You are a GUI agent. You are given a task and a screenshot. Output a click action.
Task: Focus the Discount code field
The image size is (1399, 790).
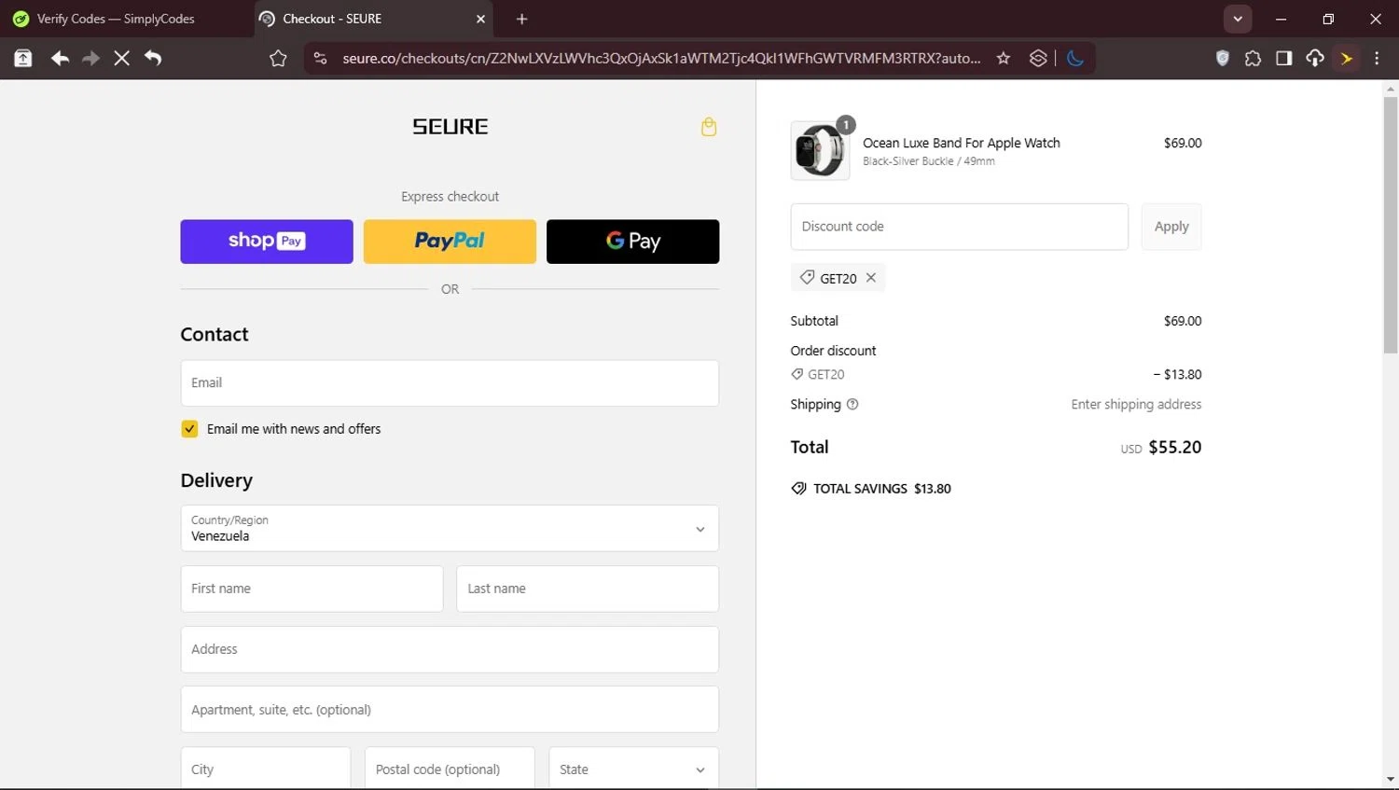point(960,227)
